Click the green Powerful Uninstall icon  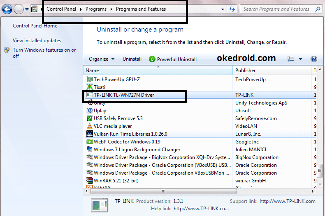point(152,59)
